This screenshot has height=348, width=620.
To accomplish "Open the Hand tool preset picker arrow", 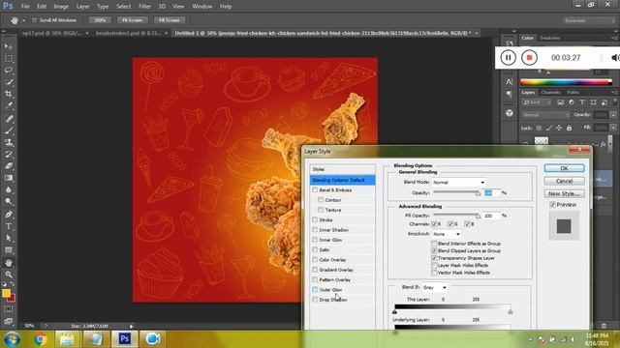I will click(23, 20).
